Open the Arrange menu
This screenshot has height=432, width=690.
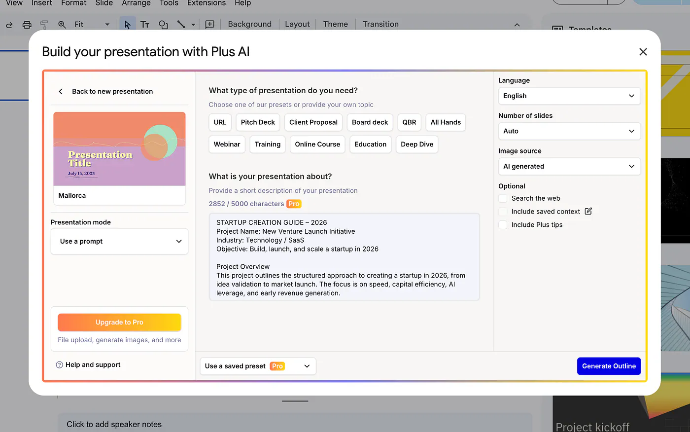[137, 3]
